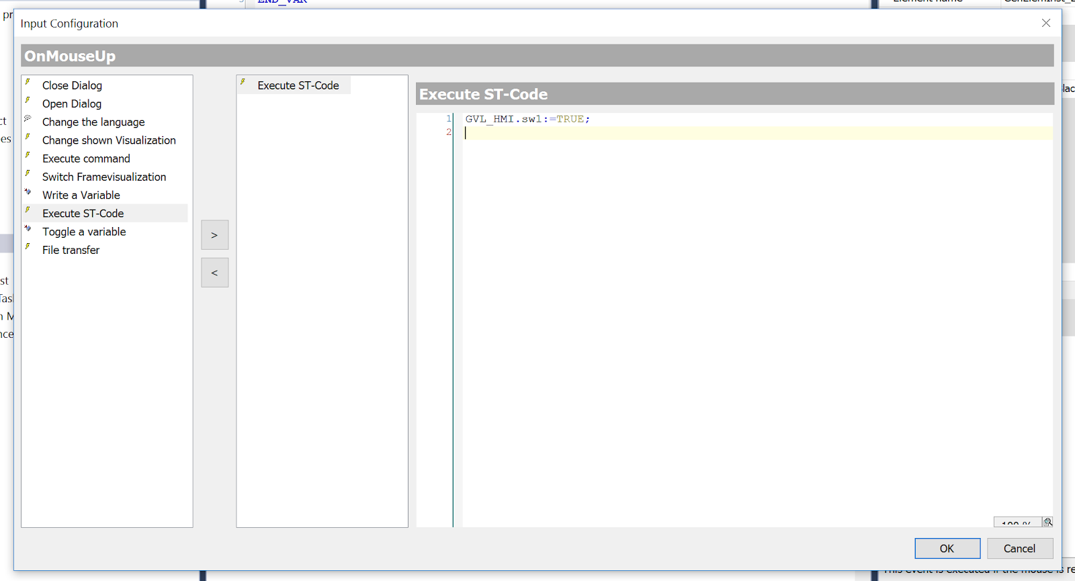
Task: Click line number 1 in code gutter
Action: tap(449, 119)
